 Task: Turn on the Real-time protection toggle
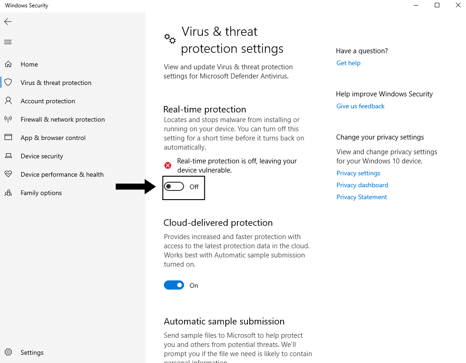coord(174,186)
